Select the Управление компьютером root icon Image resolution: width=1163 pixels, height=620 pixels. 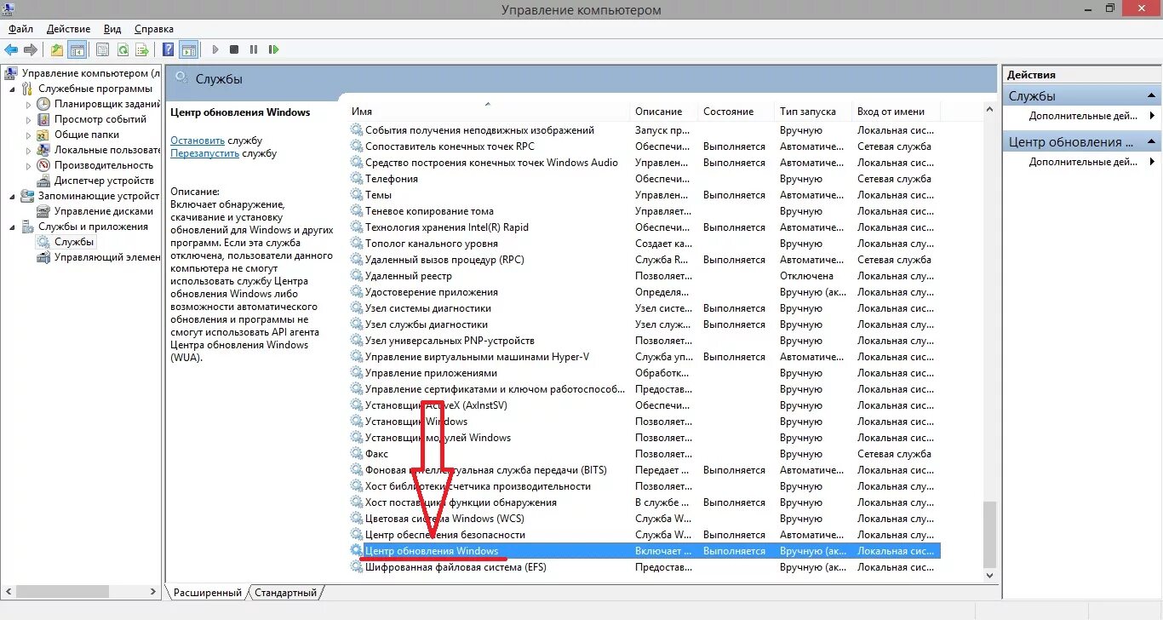[x=12, y=73]
